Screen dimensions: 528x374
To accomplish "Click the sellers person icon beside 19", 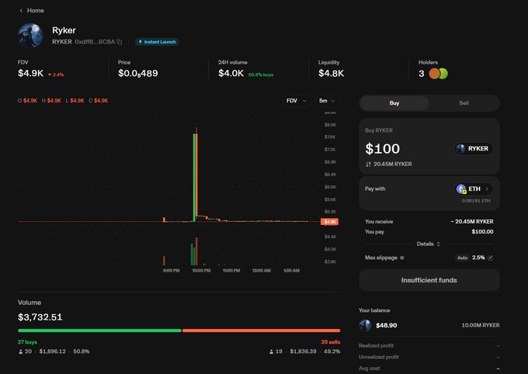I will click(272, 351).
